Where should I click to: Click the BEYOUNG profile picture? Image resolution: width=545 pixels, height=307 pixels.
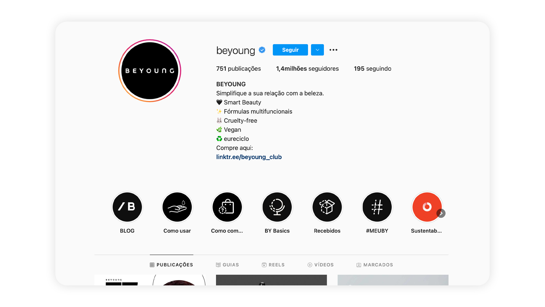pyautogui.click(x=150, y=71)
